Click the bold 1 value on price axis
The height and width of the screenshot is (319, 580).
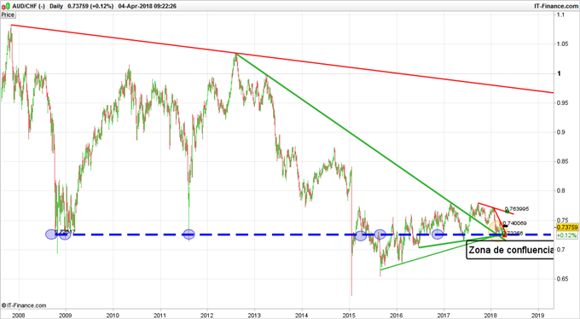pos(559,73)
